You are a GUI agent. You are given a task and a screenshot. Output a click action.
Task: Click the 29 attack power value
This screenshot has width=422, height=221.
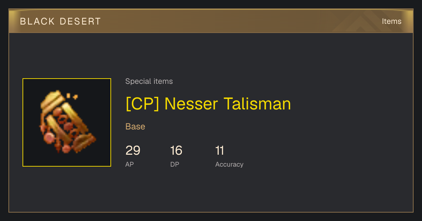click(x=133, y=150)
